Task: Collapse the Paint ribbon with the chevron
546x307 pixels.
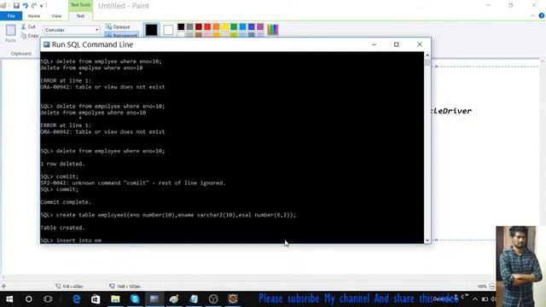Action: 532,15
